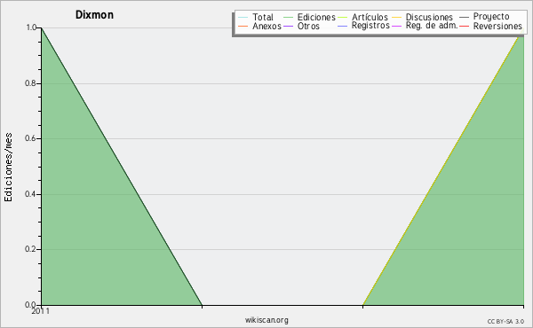533x328 pixels.
Task: Click the purple Otros line swatch
Action: click(x=288, y=26)
